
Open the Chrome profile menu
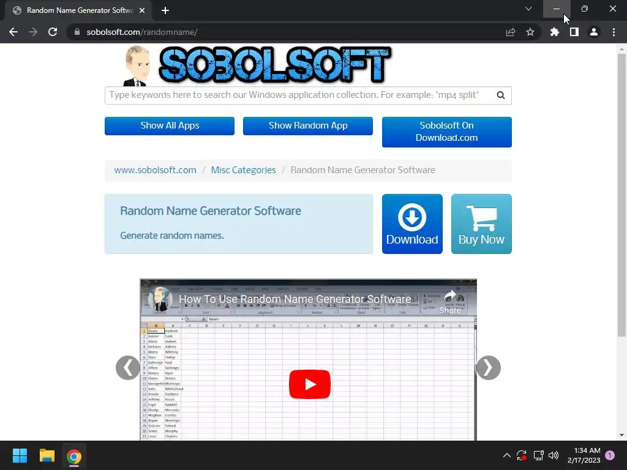click(x=594, y=32)
